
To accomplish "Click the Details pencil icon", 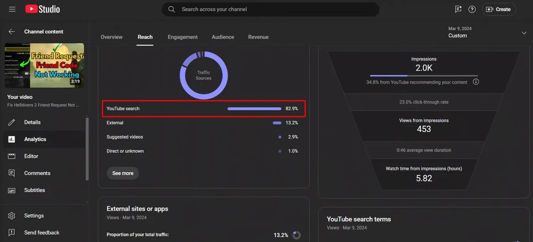I will pyautogui.click(x=12, y=122).
